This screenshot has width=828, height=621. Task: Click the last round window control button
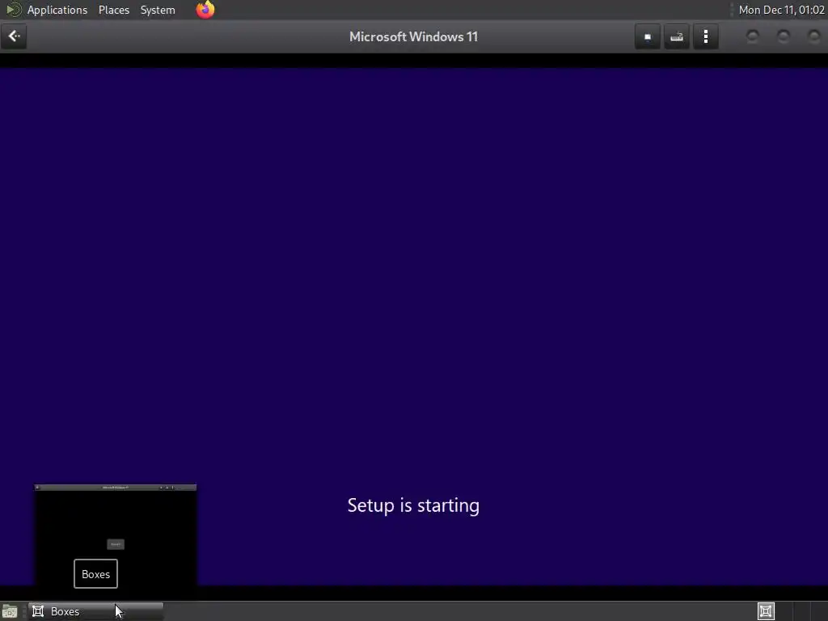(814, 36)
